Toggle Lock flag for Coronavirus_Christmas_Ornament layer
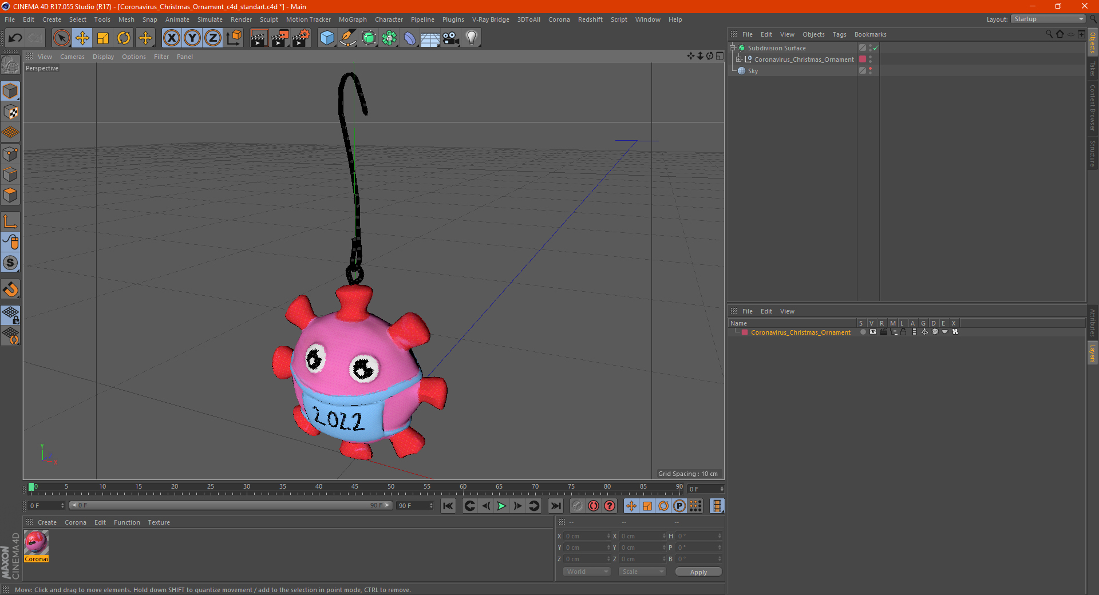The image size is (1099, 595). click(903, 332)
